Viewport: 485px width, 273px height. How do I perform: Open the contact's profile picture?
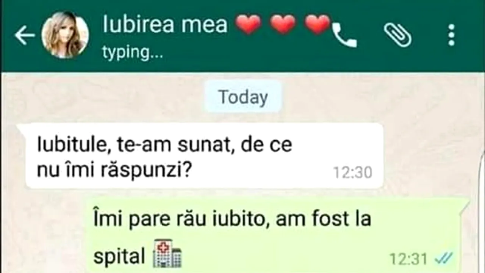click(65, 35)
